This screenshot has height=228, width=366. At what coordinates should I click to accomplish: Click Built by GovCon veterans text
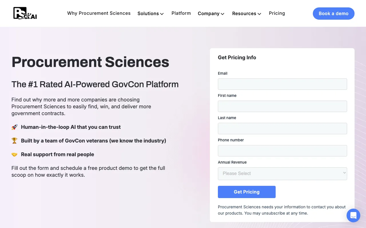[94, 141]
